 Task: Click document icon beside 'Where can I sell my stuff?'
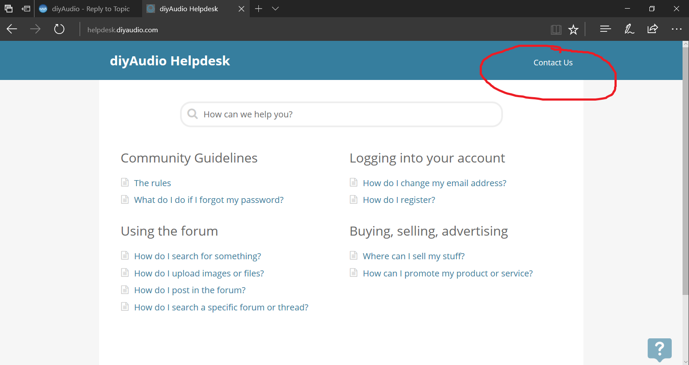click(x=354, y=255)
